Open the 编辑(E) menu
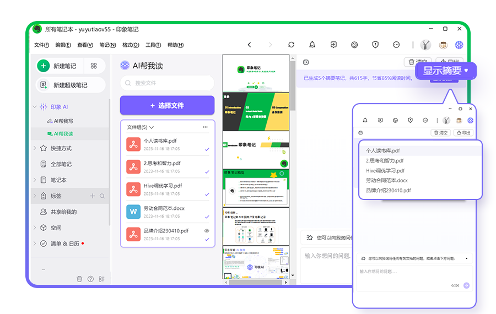This screenshot has height=314, width=496. [x=63, y=45]
